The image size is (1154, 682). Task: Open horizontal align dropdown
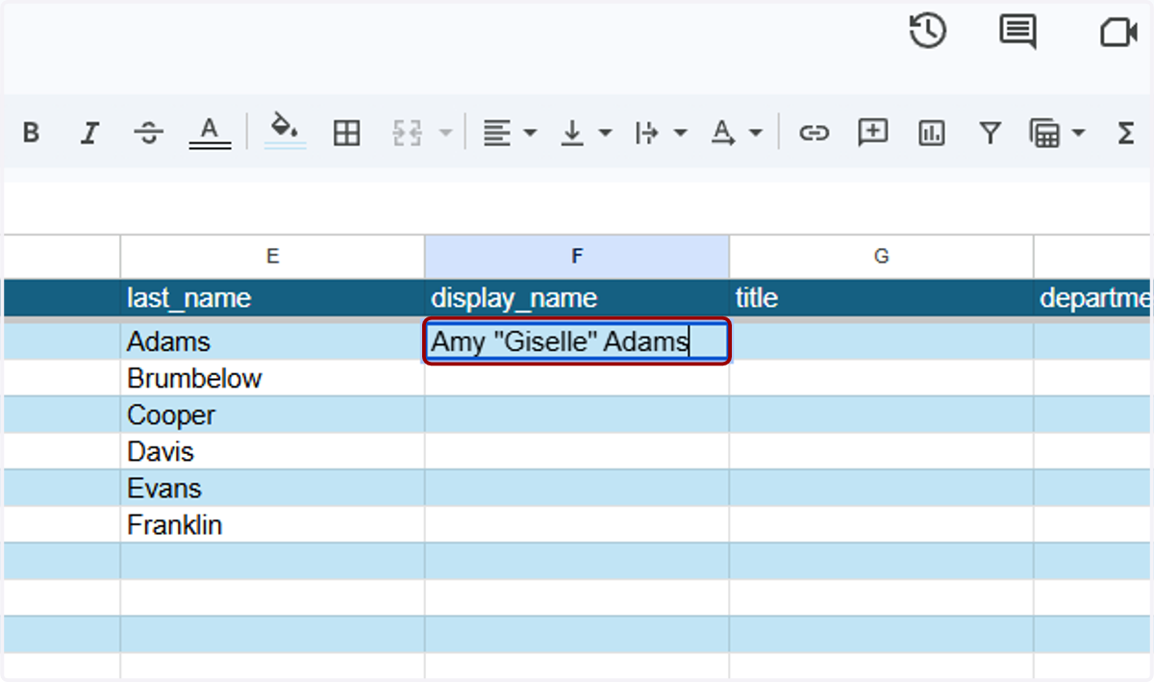tap(510, 133)
